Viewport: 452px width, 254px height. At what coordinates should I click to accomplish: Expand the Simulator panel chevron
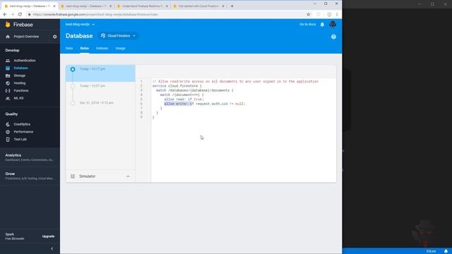coord(128,176)
